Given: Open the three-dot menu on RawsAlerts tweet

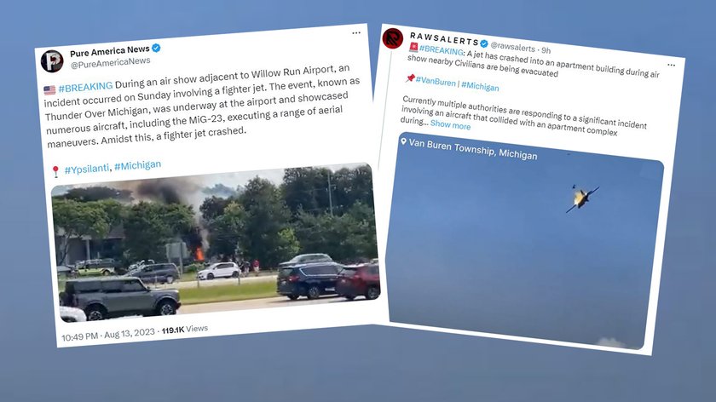Looking at the screenshot, I should (672, 65).
